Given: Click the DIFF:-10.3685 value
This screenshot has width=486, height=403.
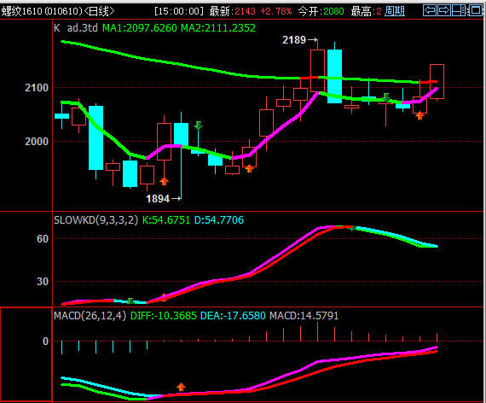Looking at the screenshot, I should click(164, 316).
